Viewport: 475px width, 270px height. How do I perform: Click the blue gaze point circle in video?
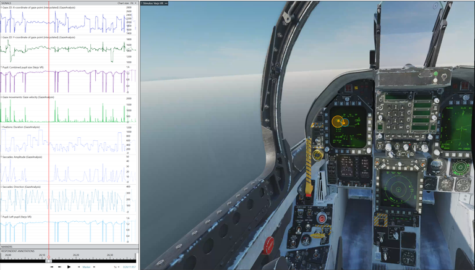tap(345, 122)
